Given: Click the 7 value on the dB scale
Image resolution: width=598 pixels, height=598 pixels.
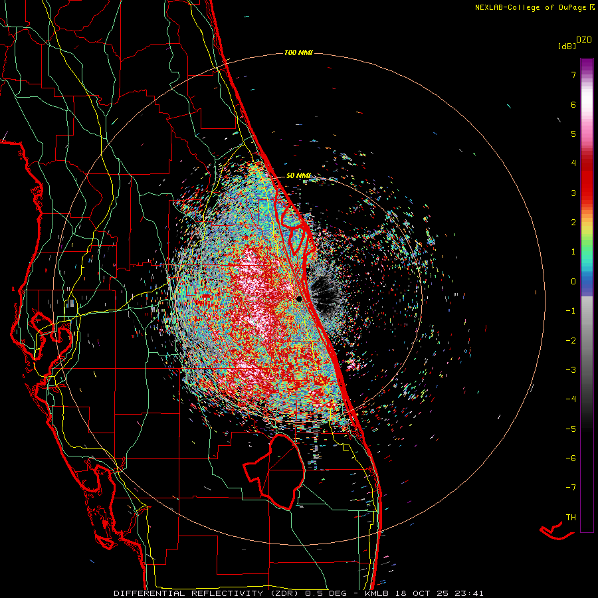Looking at the screenshot, I should click(573, 74).
